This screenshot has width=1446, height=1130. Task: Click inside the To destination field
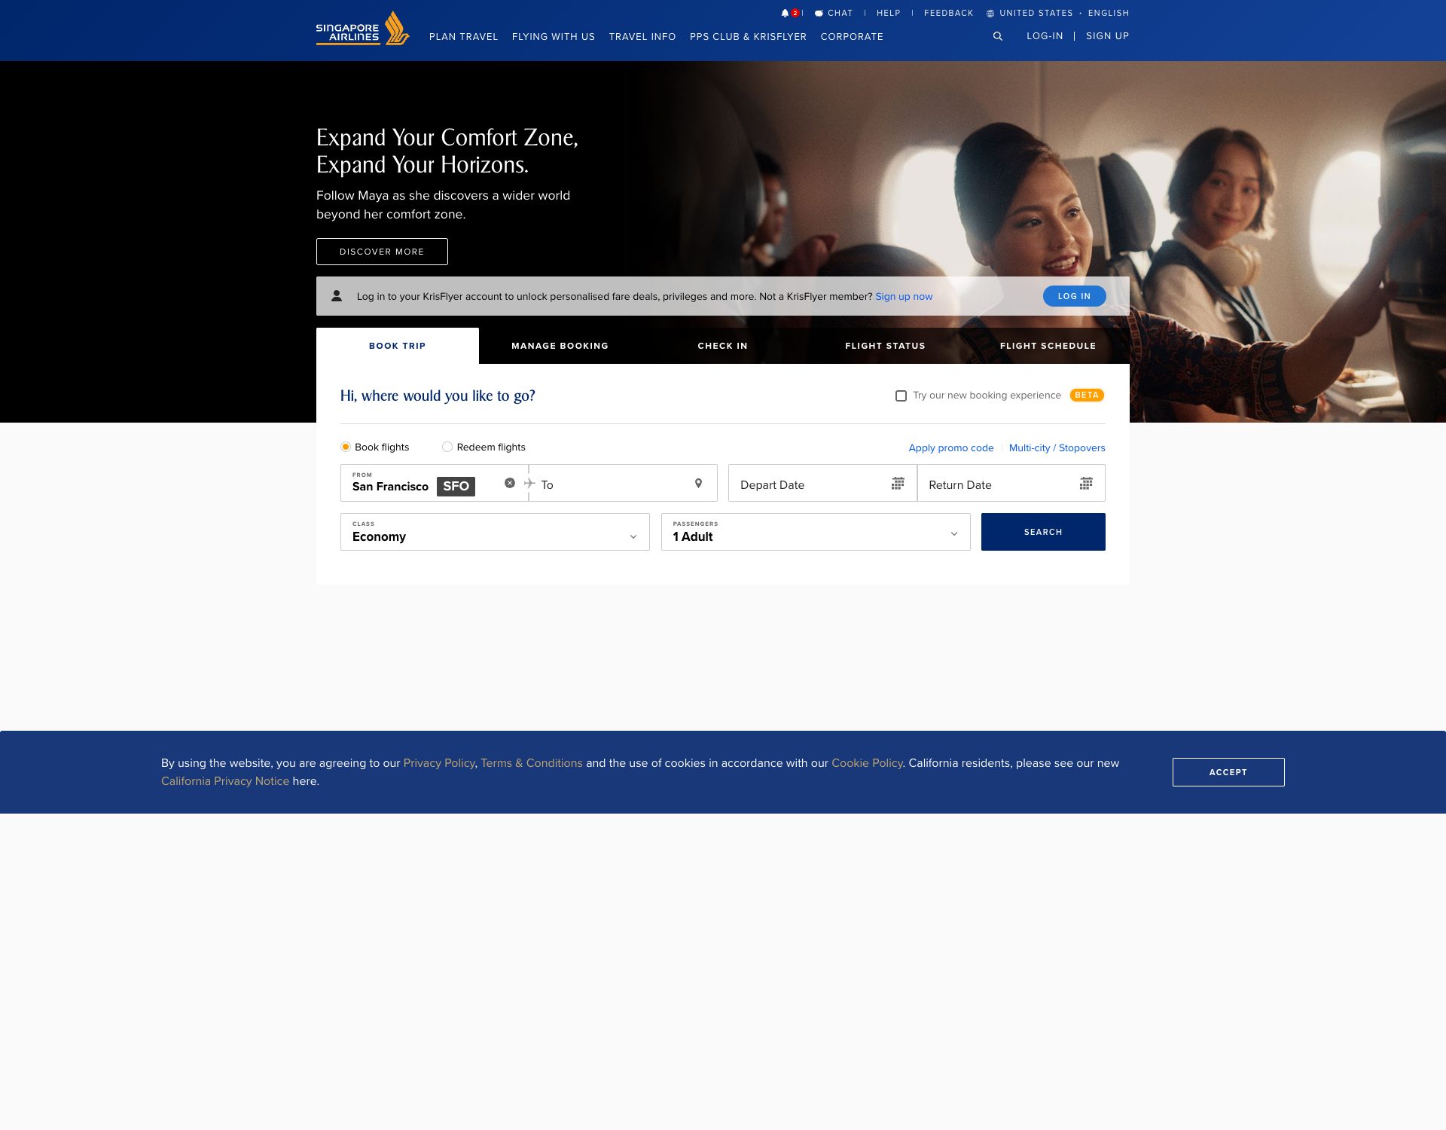602,484
